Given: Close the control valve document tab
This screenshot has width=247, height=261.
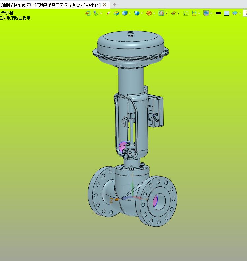Looking at the screenshot, I should click(x=104, y=5).
